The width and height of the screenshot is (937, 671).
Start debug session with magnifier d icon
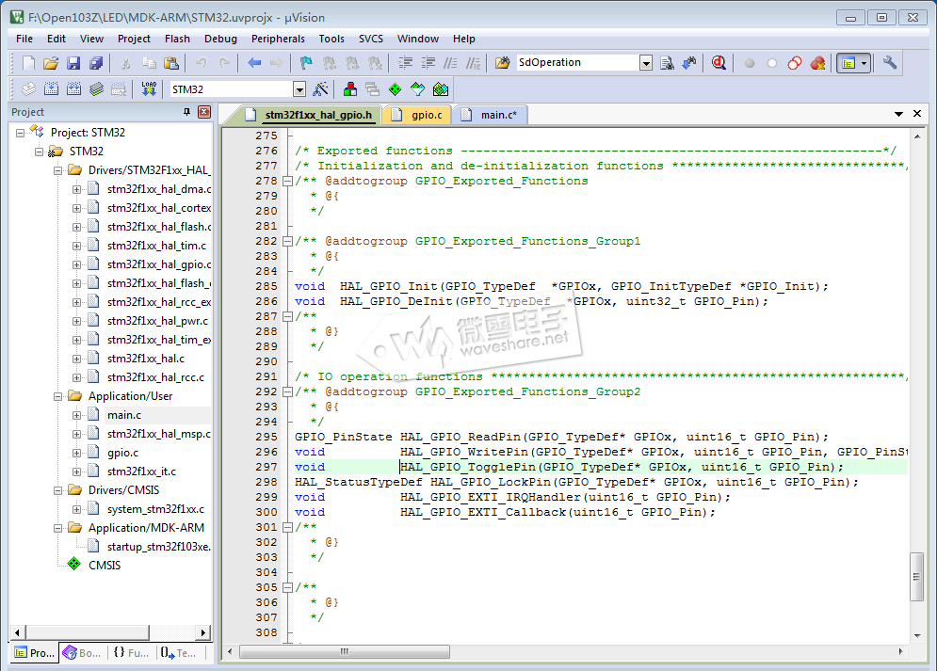click(x=719, y=63)
